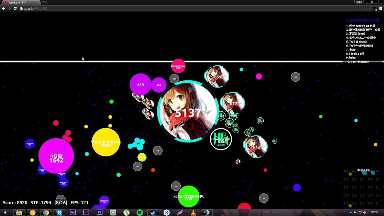Image resolution: width=384 pixels, height=216 pixels.
Task: Click the 'Score: 8920' readout
Action: pyautogui.click(x=15, y=203)
